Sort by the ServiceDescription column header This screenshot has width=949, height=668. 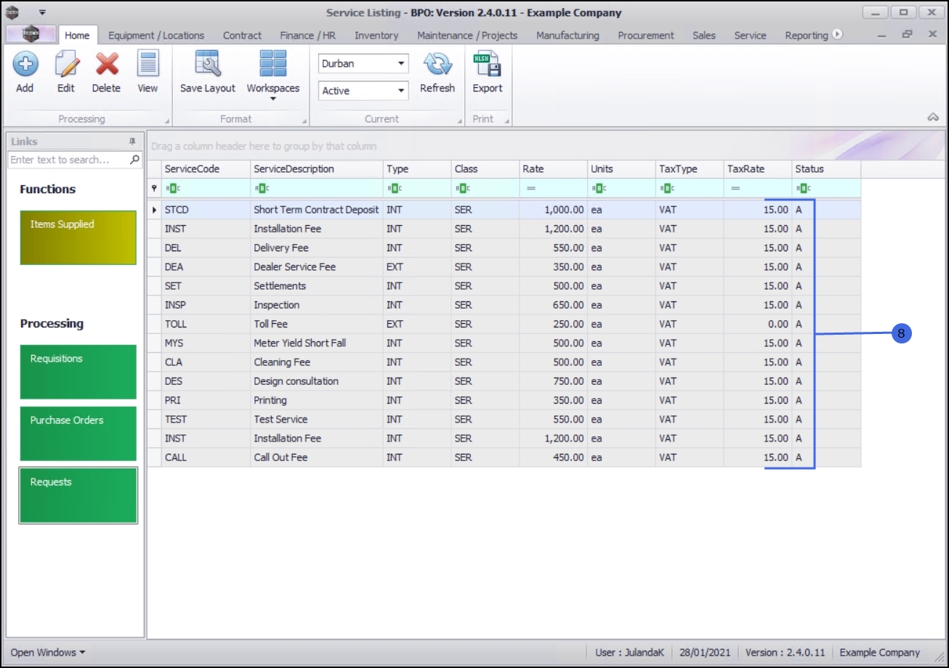click(316, 169)
